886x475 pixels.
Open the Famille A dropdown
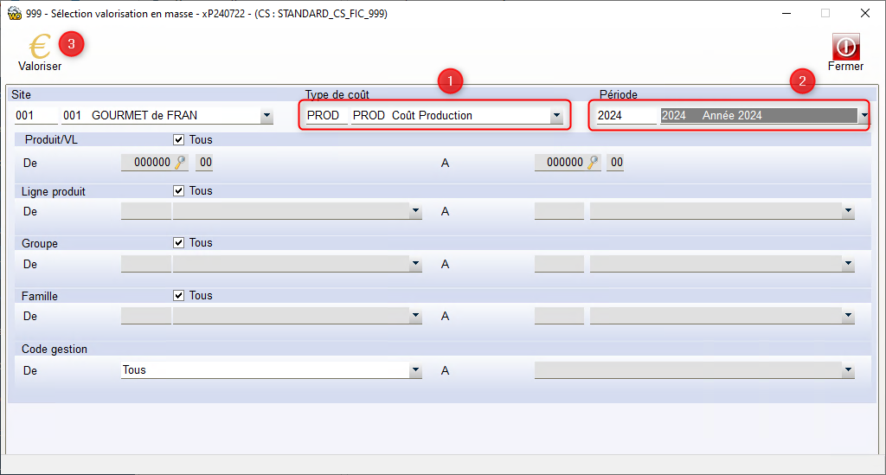(x=848, y=317)
